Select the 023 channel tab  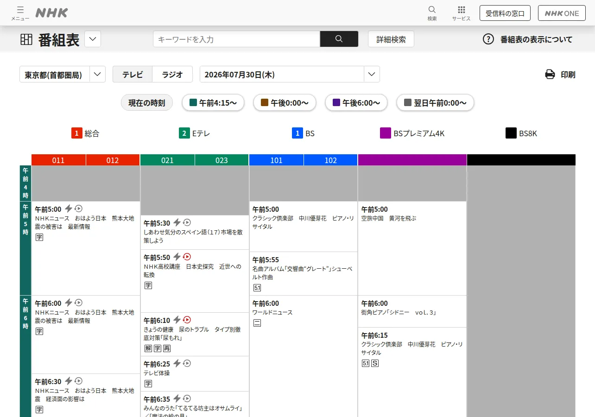(222, 160)
